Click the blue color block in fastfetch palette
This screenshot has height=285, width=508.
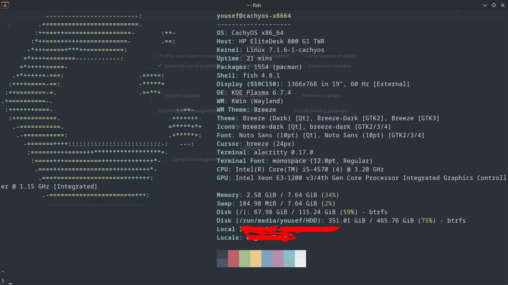coord(267,259)
